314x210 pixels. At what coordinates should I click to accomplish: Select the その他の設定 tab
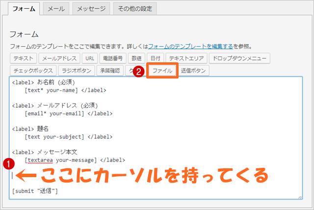[x=135, y=9]
